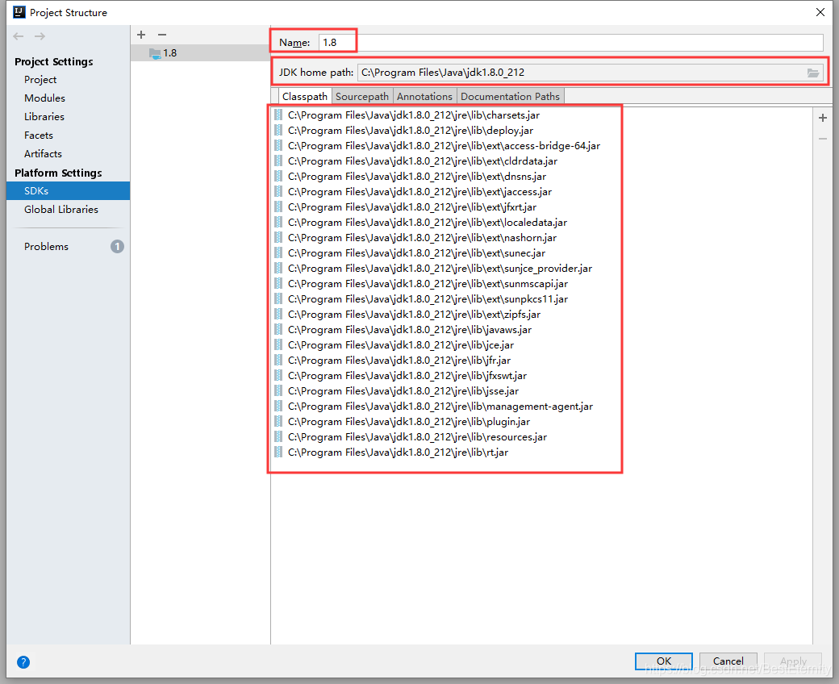The image size is (839, 684).
Task: Open Libraries settings
Action: pos(44,117)
